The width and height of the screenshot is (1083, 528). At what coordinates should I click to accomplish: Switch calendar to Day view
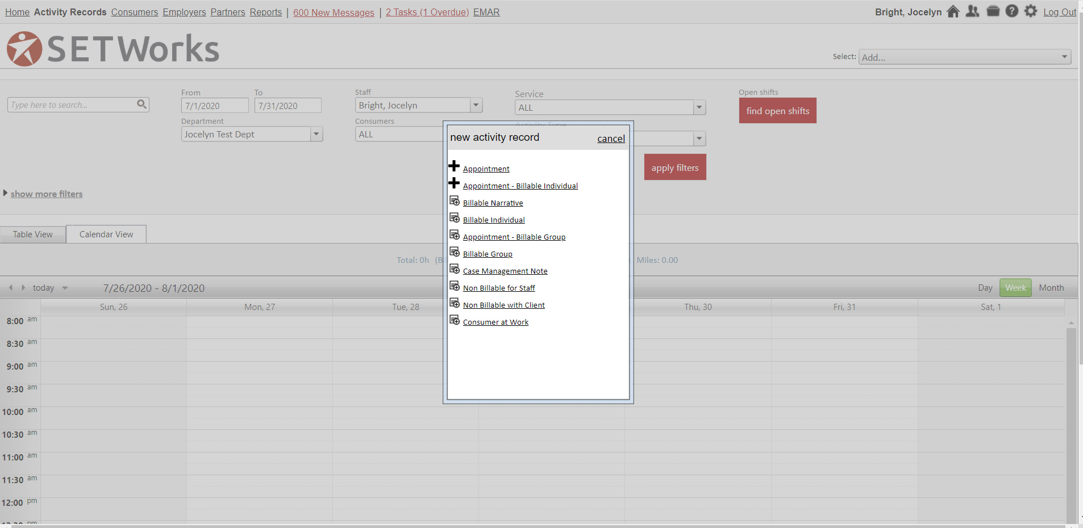(985, 288)
